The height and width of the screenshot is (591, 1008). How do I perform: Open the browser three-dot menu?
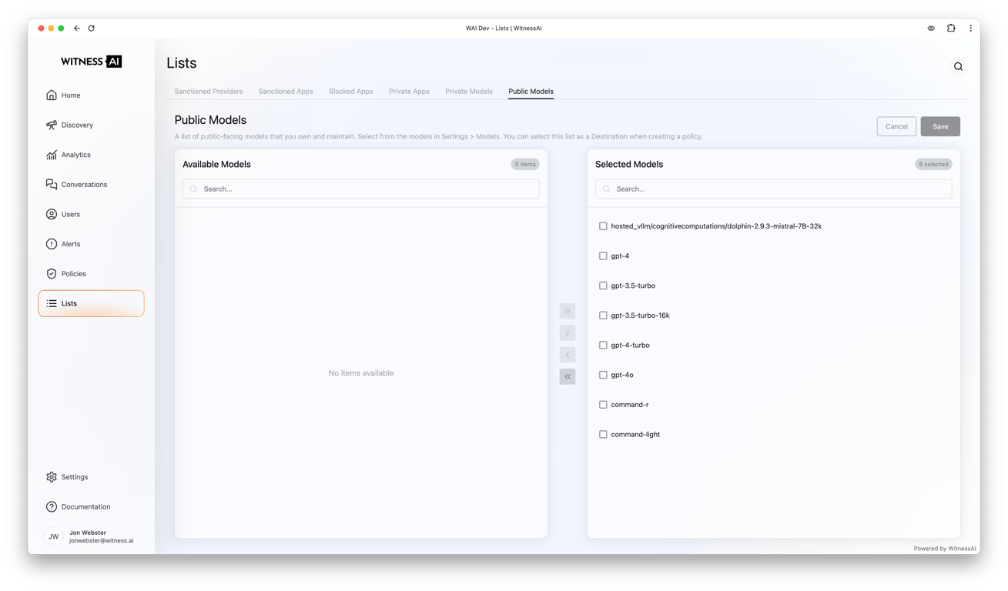pyautogui.click(x=970, y=28)
